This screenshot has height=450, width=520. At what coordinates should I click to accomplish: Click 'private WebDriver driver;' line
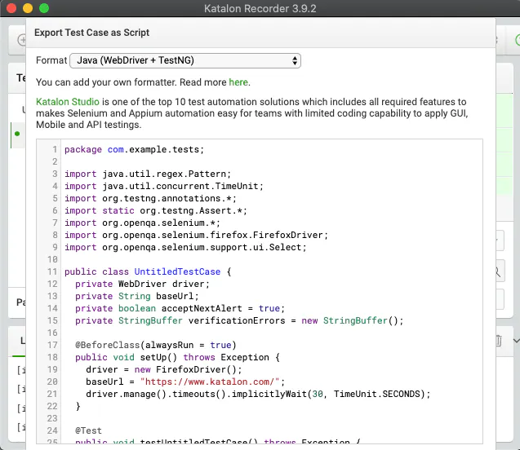point(142,285)
